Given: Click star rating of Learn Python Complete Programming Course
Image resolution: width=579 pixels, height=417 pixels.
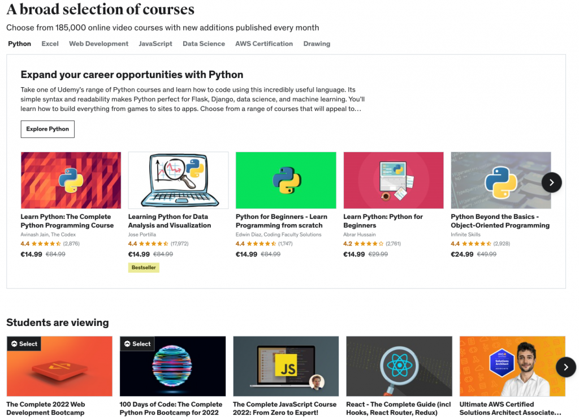Looking at the screenshot, I should point(46,244).
